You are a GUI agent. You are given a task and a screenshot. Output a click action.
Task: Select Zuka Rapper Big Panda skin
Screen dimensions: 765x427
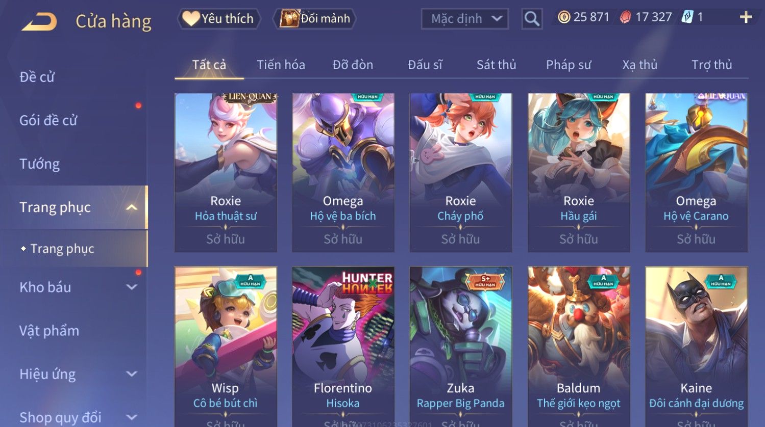(460, 346)
